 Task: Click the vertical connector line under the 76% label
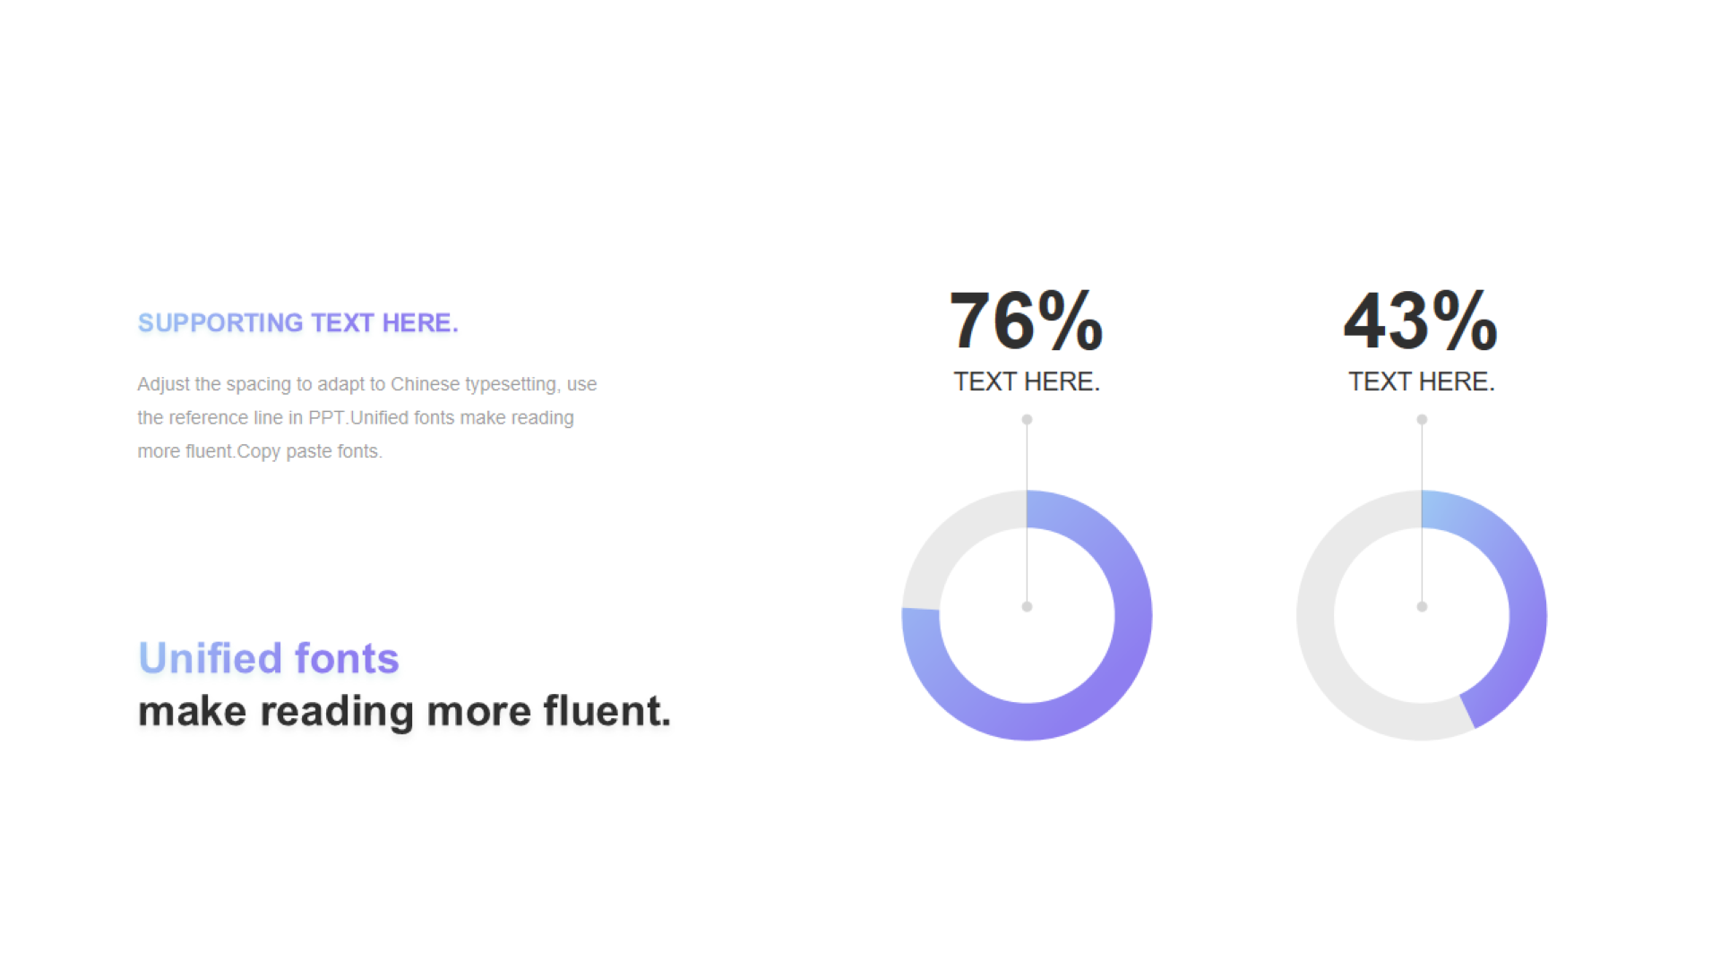pyautogui.click(x=1027, y=466)
